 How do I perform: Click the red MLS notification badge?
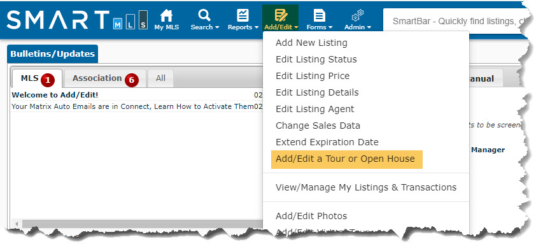click(48, 80)
